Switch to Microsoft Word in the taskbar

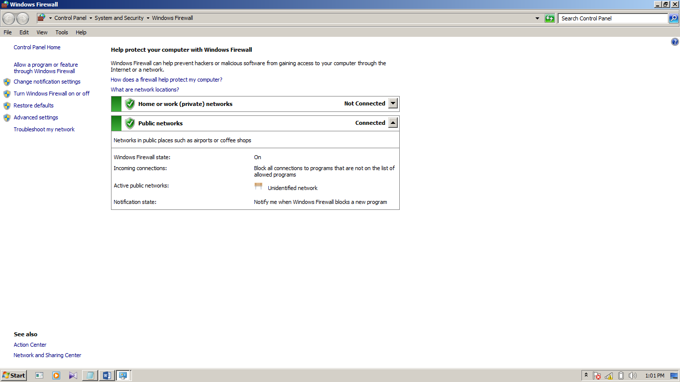tap(107, 376)
